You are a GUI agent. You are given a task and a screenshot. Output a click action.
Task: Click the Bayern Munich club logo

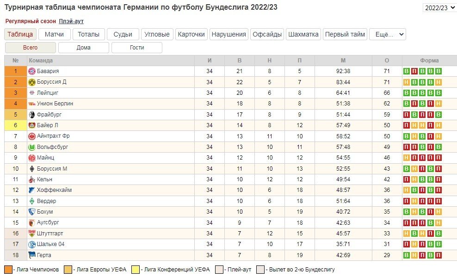tap(32, 71)
